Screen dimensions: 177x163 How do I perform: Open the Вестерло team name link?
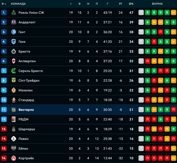(26, 110)
